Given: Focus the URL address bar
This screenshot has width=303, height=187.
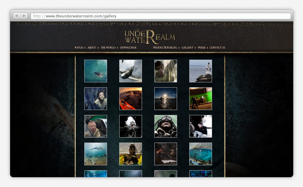Looking at the screenshot, I should [x=161, y=16].
